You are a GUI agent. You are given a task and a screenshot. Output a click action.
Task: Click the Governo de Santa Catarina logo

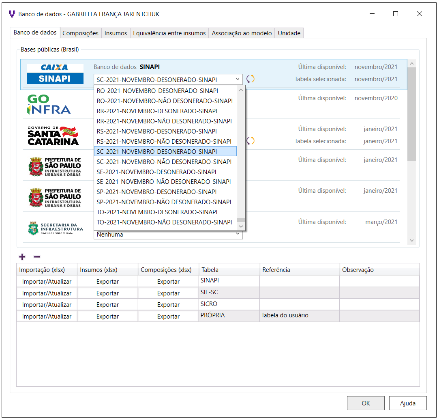[x=53, y=136]
